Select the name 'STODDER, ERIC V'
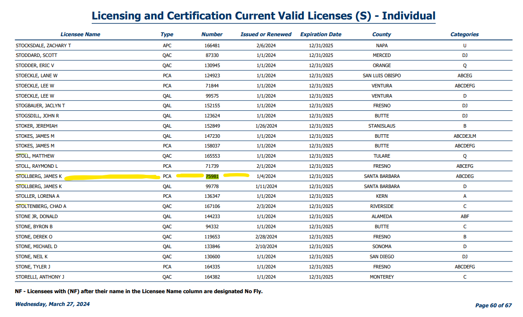 pos(35,65)
